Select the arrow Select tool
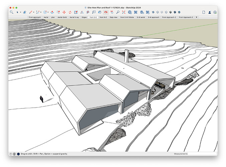The image size is (226, 167). pyautogui.click(x=17, y=12)
